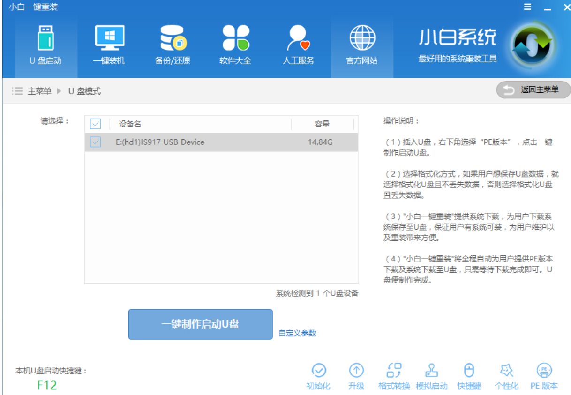
Task: Click 容量 column header
Action: point(322,124)
